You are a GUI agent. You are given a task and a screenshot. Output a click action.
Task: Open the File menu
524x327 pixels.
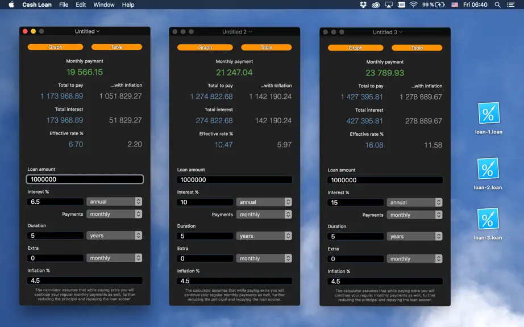pyautogui.click(x=64, y=5)
